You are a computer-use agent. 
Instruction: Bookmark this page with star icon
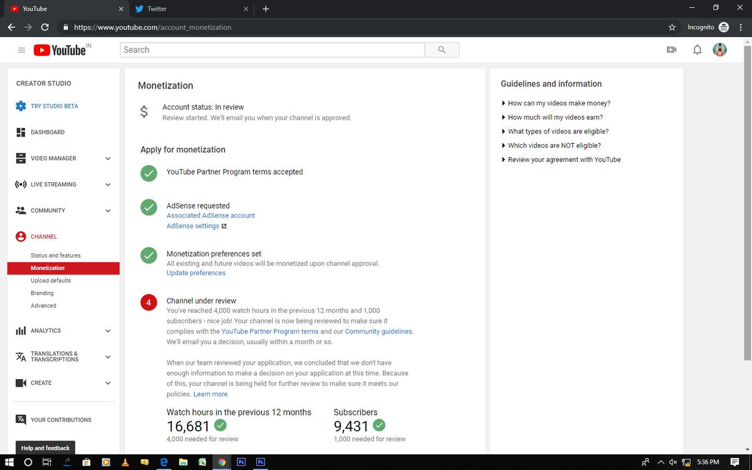tap(672, 28)
